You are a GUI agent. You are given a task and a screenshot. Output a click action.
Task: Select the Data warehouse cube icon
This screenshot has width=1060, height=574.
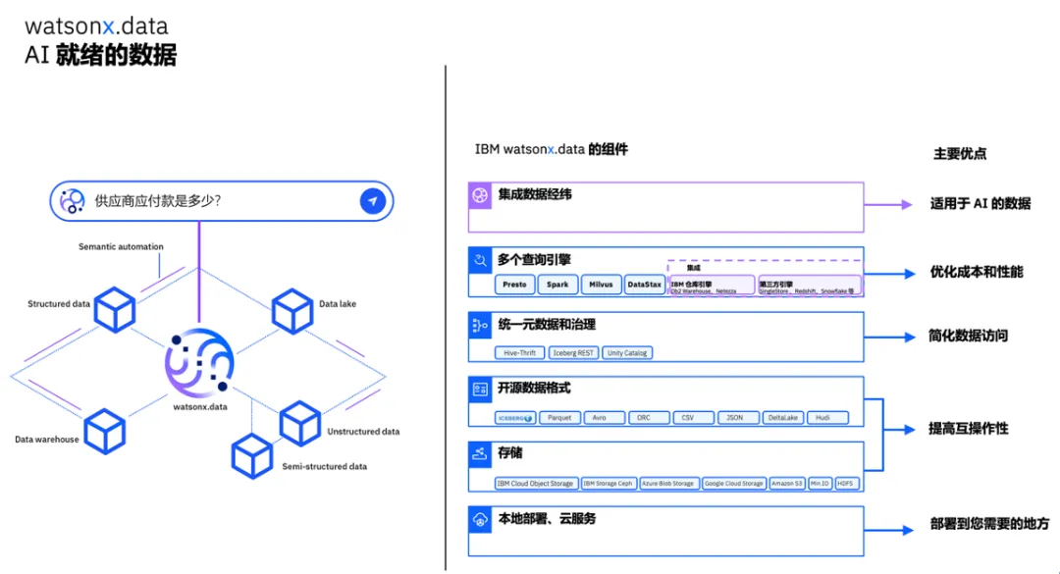click(105, 432)
